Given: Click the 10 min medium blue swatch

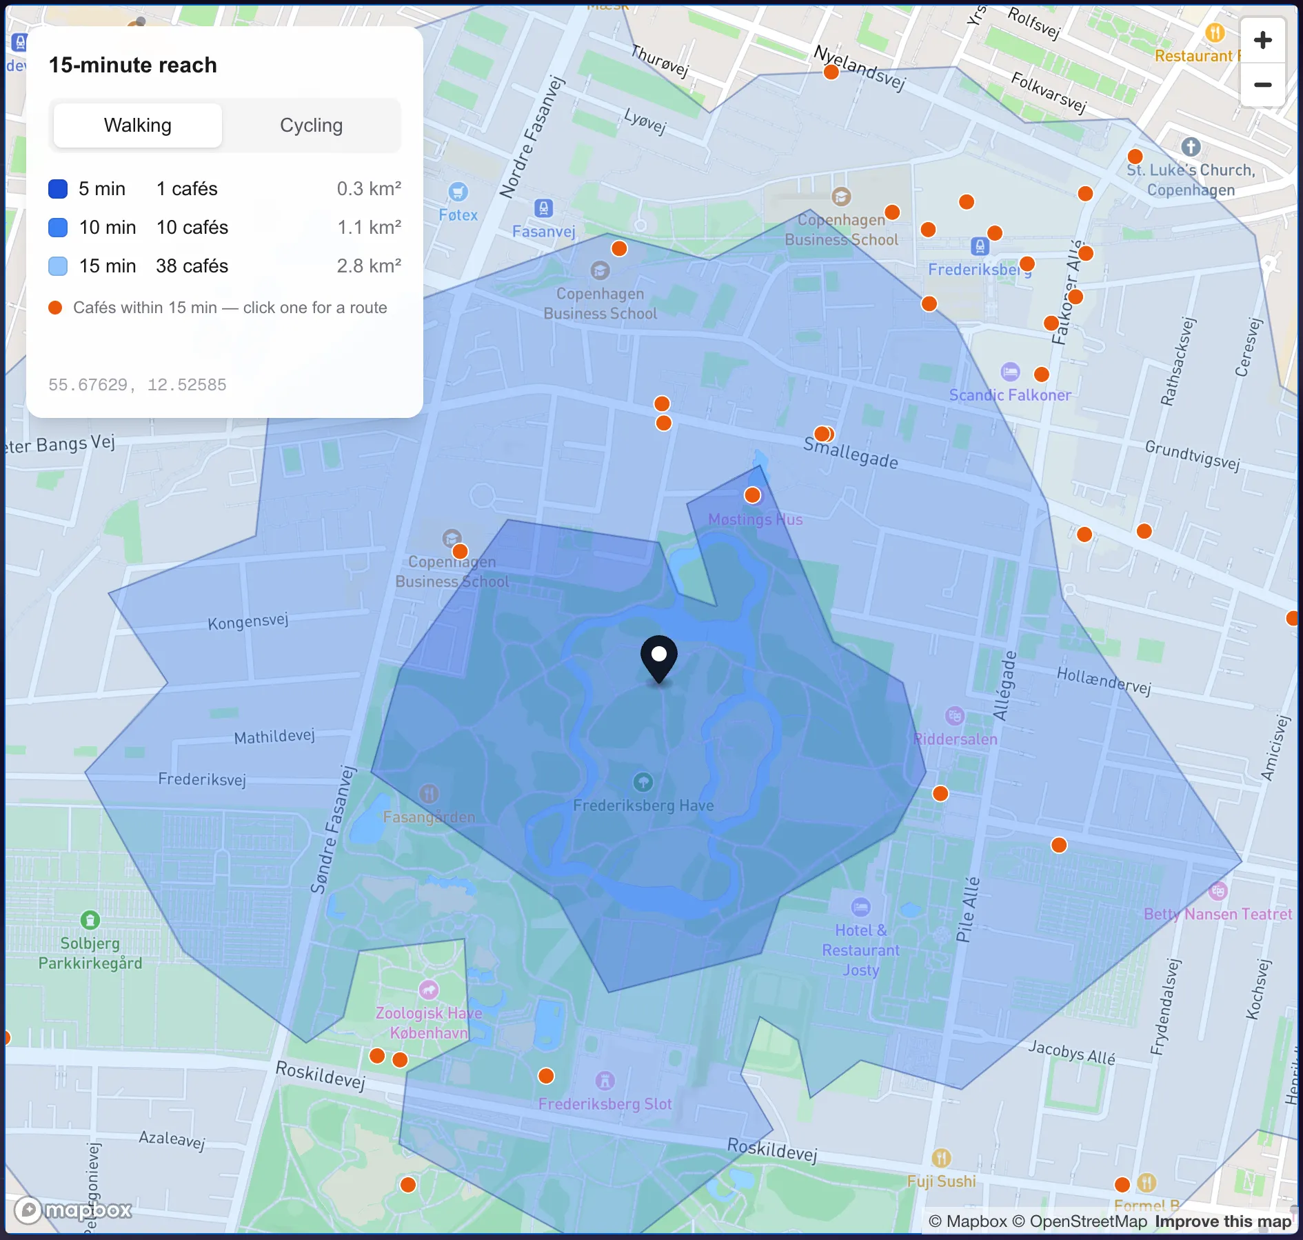Looking at the screenshot, I should pyautogui.click(x=58, y=228).
